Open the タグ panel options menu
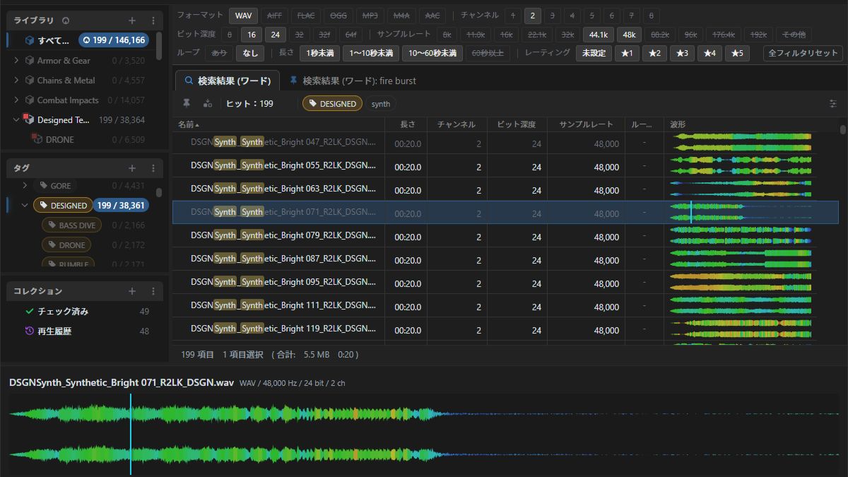This screenshot has height=477, width=848. (153, 168)
